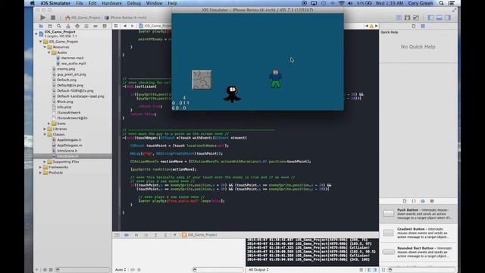Viewport: 485px width, 273px height.
Task: Open the Find navigator magnifier icon
Action: coord(59,26)
